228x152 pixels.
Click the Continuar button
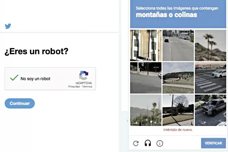(x=20, y=103)
